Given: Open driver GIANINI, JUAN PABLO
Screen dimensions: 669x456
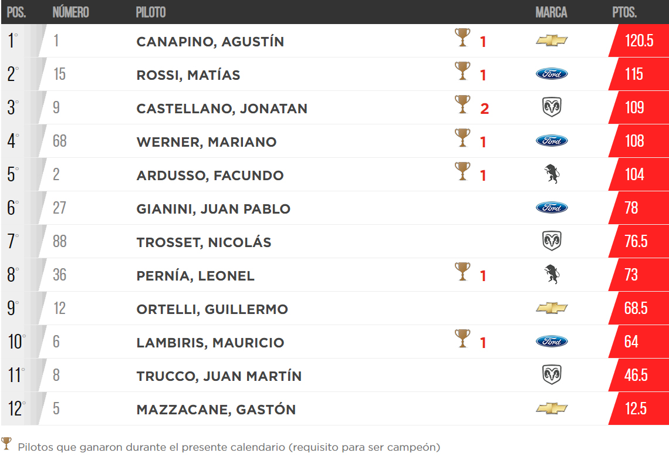Looking at the screenshot, I should (x=213, y=209).
